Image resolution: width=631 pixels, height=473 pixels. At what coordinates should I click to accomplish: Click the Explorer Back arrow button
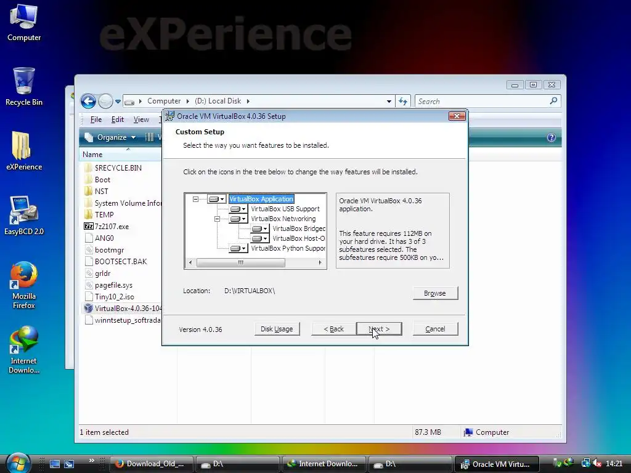click(x=88, y=101)
